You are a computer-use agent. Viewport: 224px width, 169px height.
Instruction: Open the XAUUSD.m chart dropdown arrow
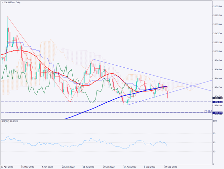(x=3, y=2)
